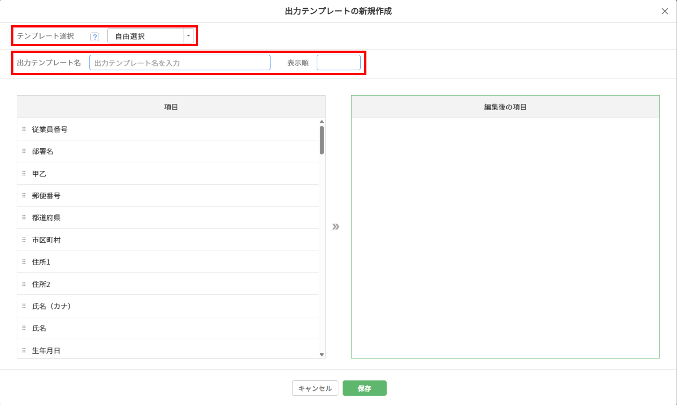Click drag handle beside 郵便番号
This screenshot has height=405, width=677.
coord(24,196)
